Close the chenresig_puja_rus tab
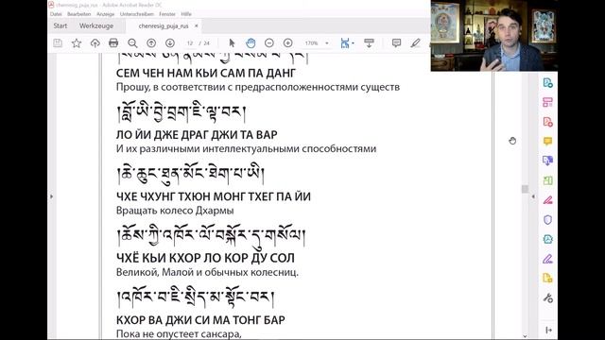The width and height of the screenshot is (605, 340). coord(196,25)
